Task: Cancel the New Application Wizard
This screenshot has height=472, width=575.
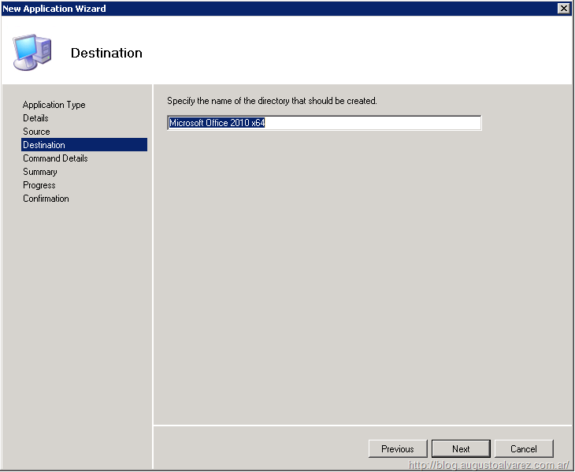Action: pyautogui.click(x=524, y=448)
